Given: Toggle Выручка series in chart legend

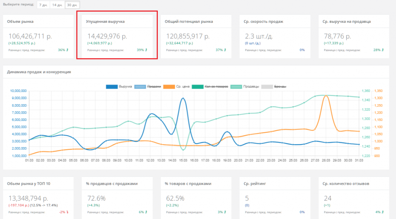Looking at the screenshot, I should coord(112,87).
